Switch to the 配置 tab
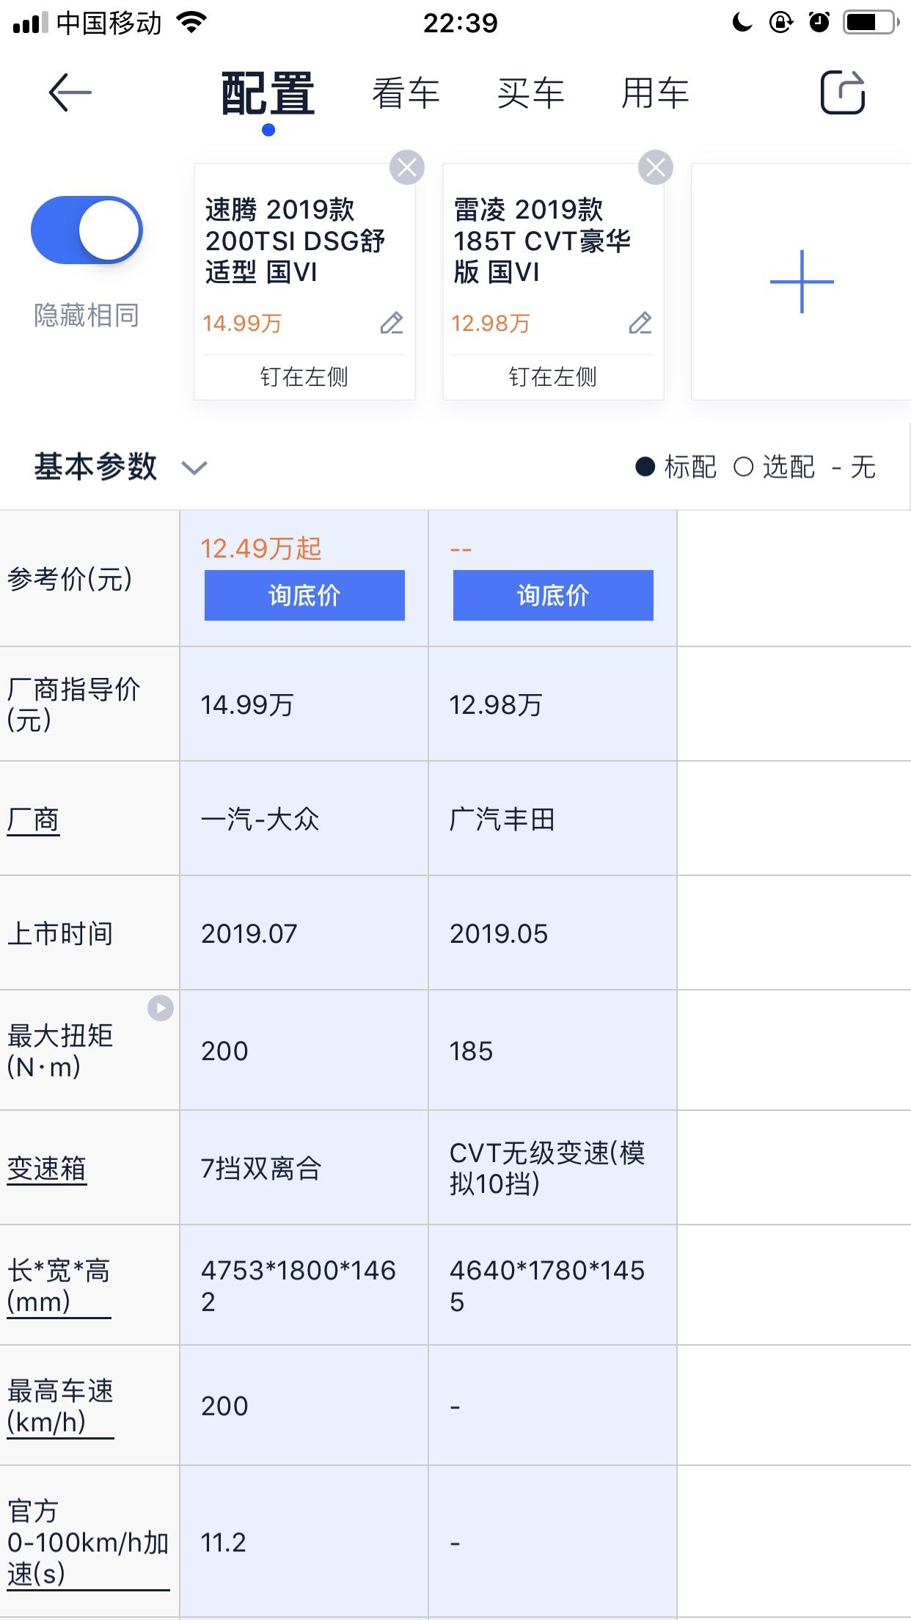Viewport: 911px width, 1620px height. [x=268, y=94]
